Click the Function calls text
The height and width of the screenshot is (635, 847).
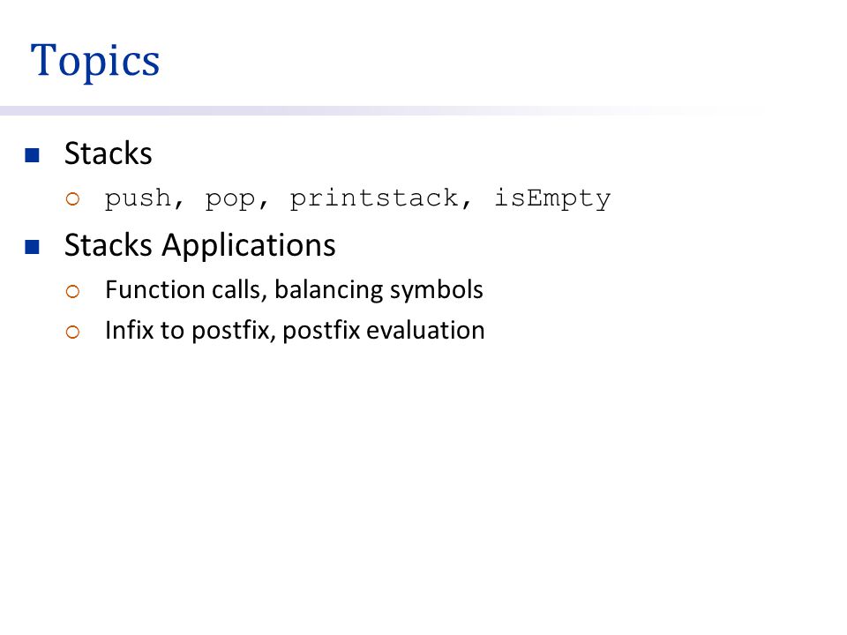pyautogui.click(x=184, y=290)
